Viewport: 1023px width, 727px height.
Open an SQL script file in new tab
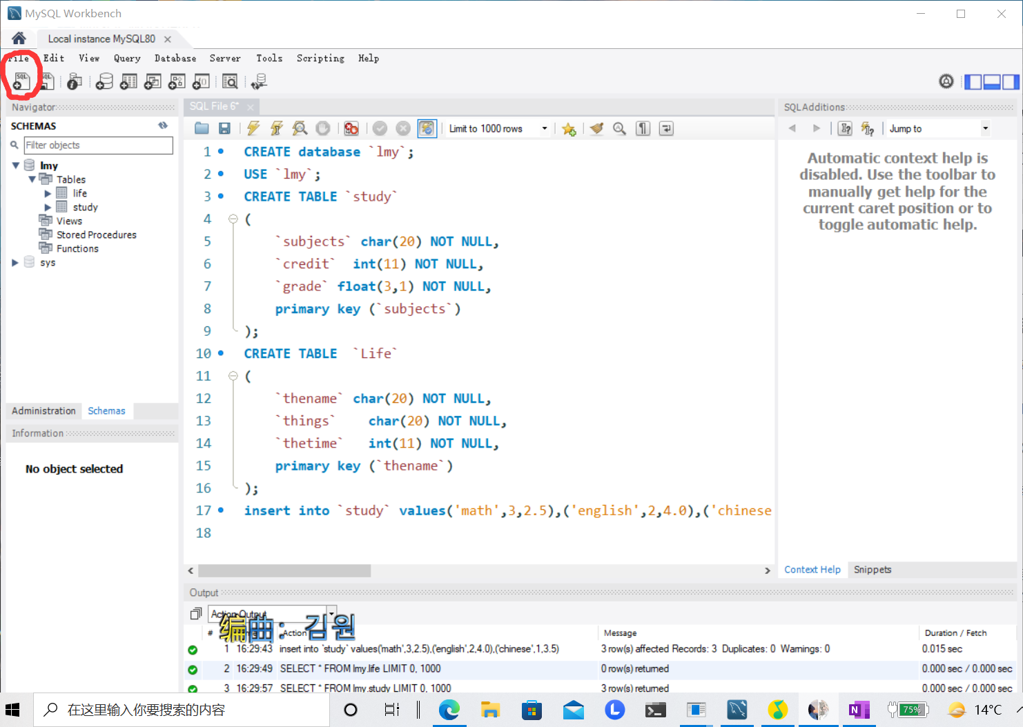(x=46, y=81)
